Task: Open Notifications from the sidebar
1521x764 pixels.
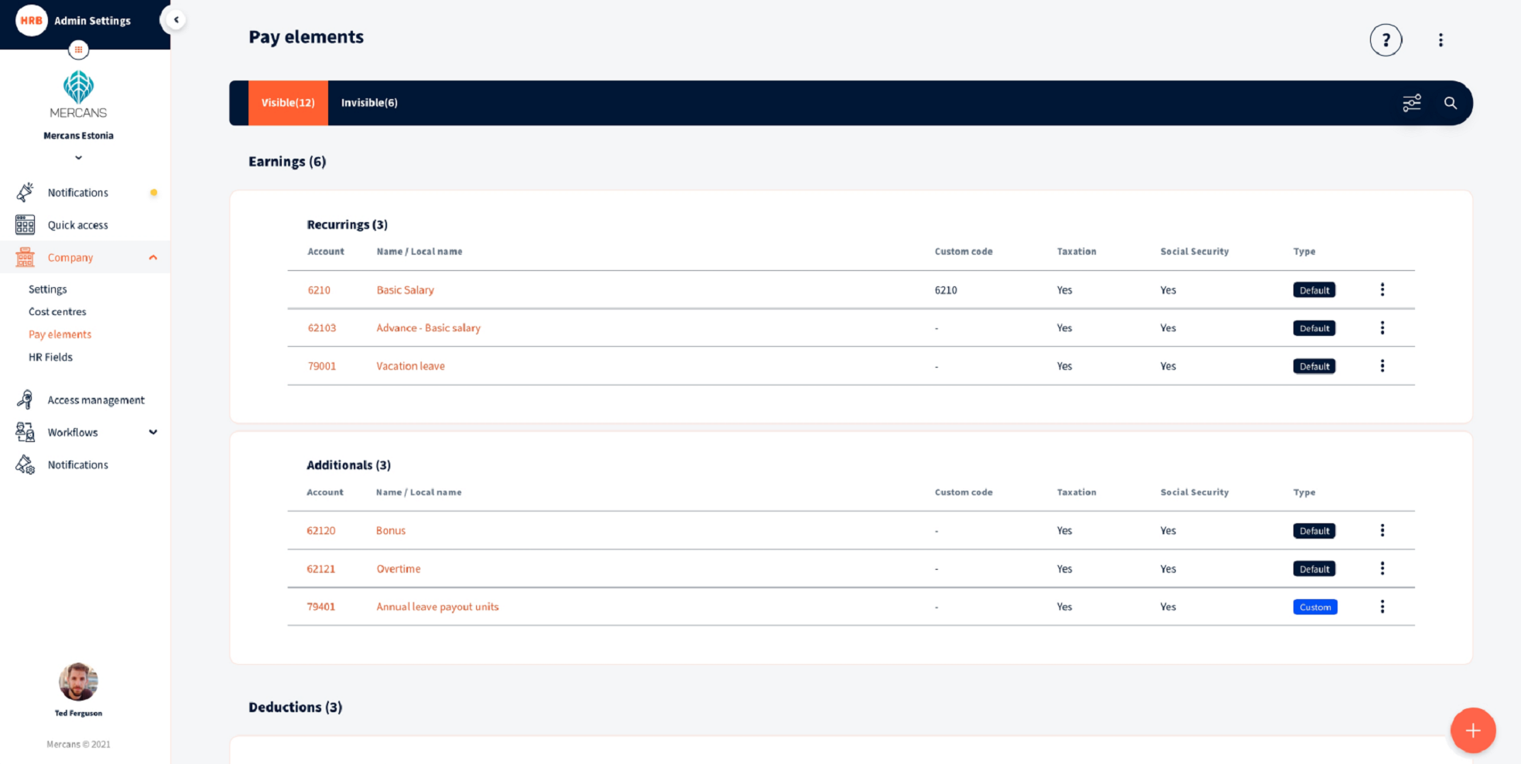Action: coord(77,192)
